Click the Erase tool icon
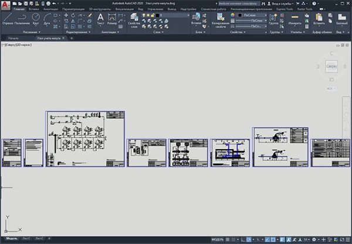 90,15
